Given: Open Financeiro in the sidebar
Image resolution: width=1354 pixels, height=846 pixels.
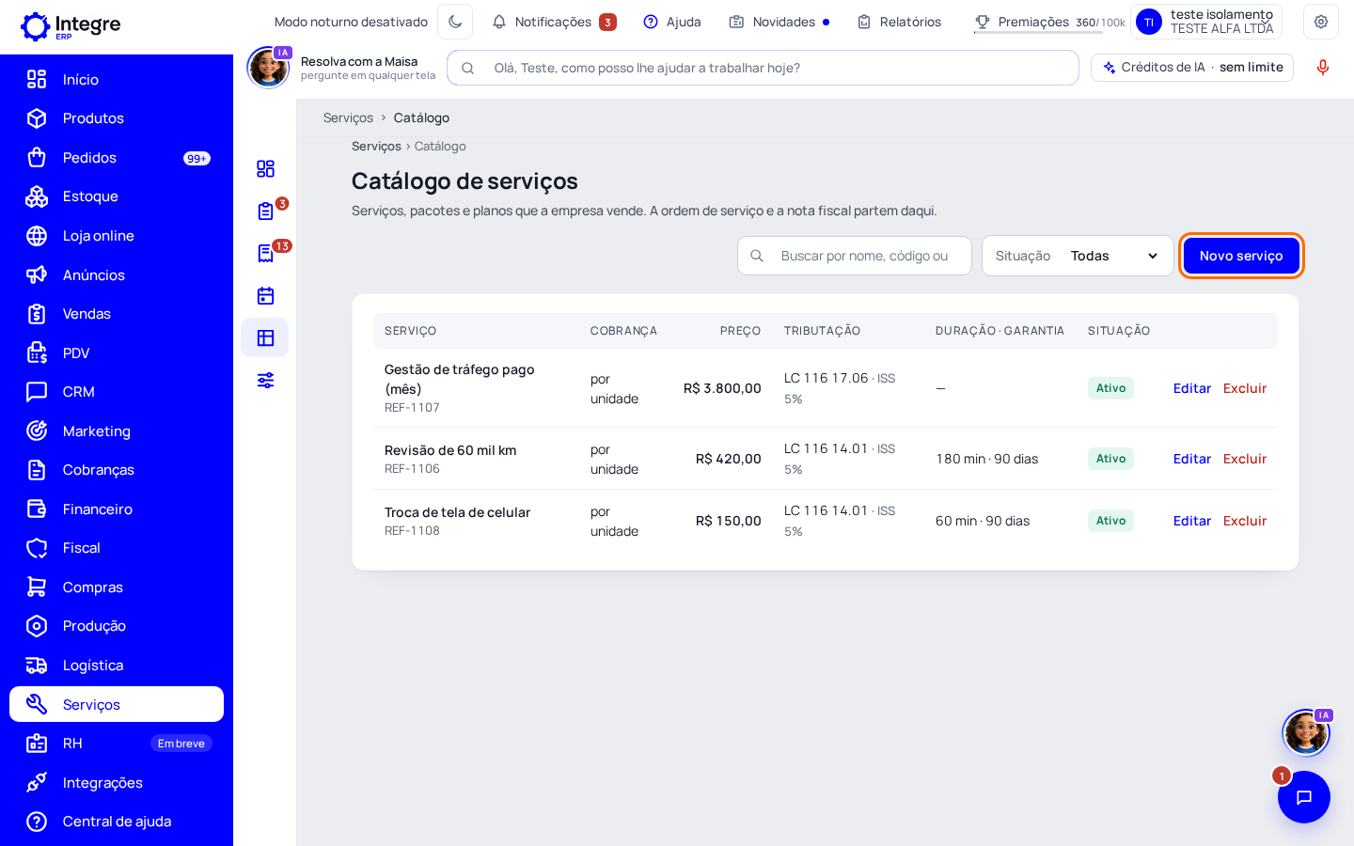Looking at the screenshot, I should [117, 509].
